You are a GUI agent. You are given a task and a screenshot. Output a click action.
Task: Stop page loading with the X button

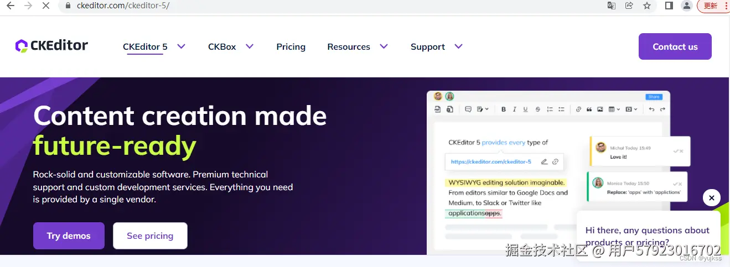(x=46, y=6)
